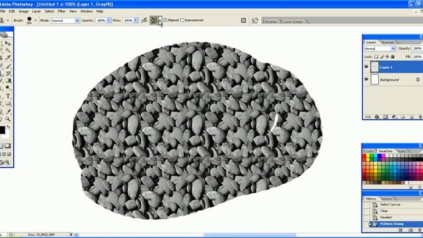423x238 pixels.
Task: Open the Brush preset picker arrow
Action: (x=35, y=20)
